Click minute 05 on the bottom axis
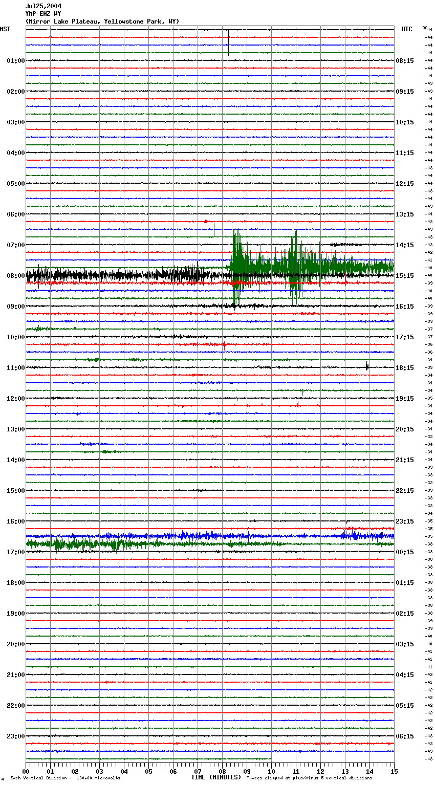Screen dimensions: 435x785 148,771
